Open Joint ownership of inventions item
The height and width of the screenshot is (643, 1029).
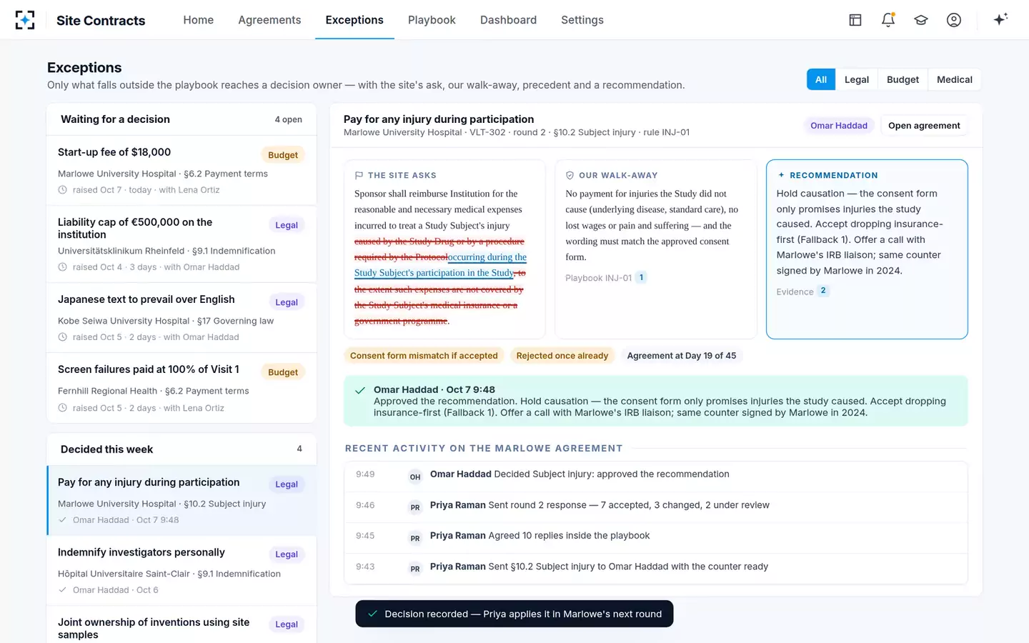182,625
